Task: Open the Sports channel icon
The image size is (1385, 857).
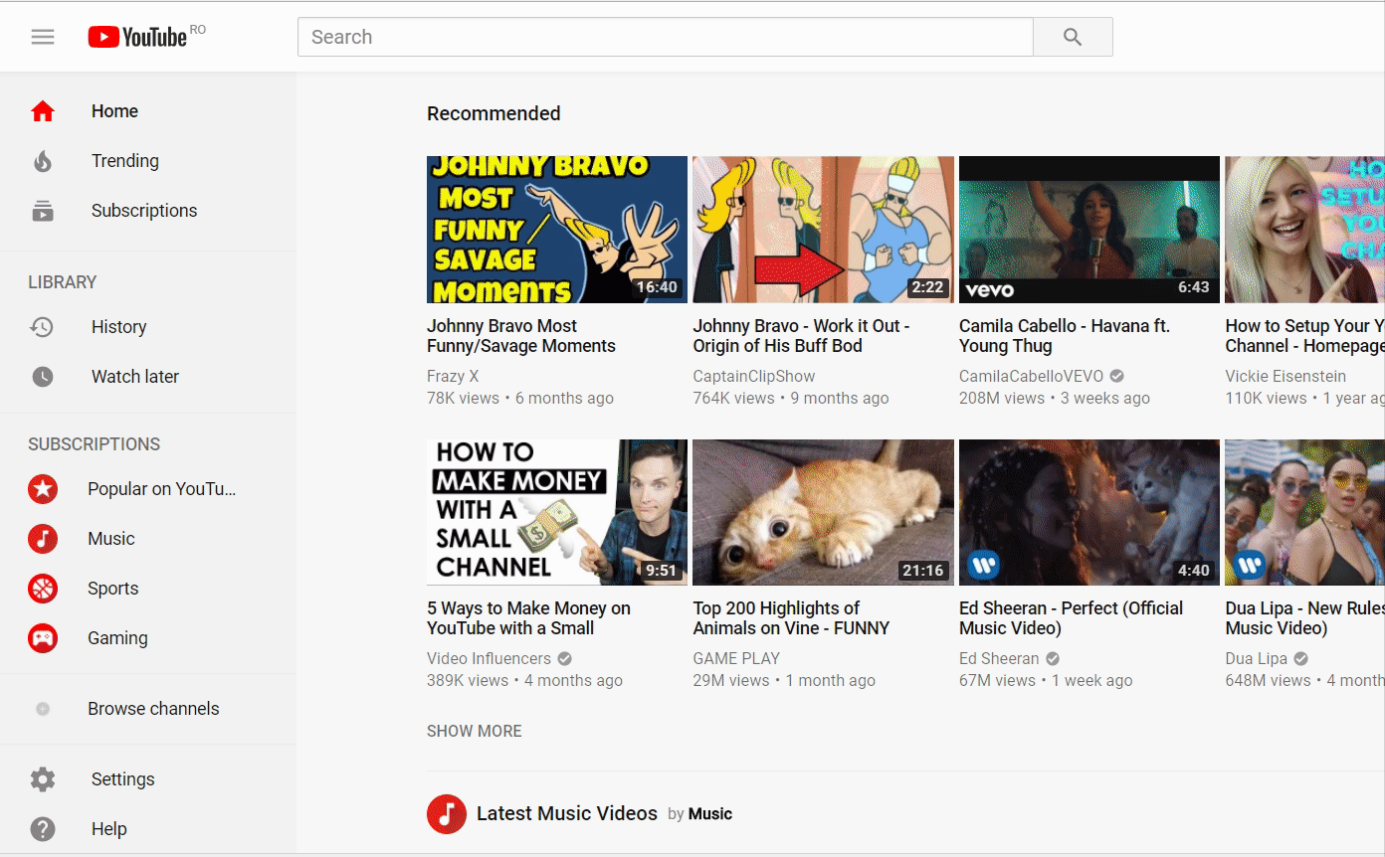Action: 43,589
